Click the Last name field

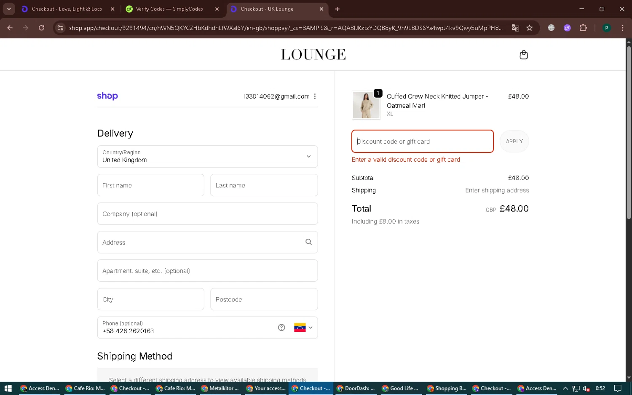[x=264, y=185]
